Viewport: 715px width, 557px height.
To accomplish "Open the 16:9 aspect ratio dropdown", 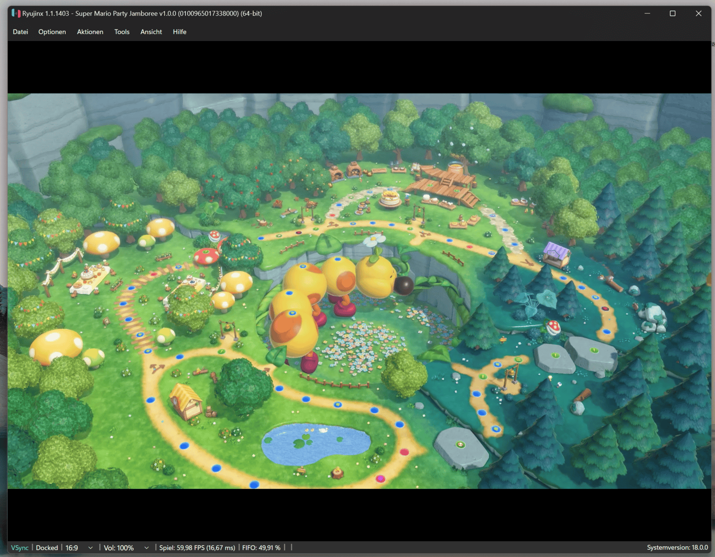I will (x=79, y=548).
